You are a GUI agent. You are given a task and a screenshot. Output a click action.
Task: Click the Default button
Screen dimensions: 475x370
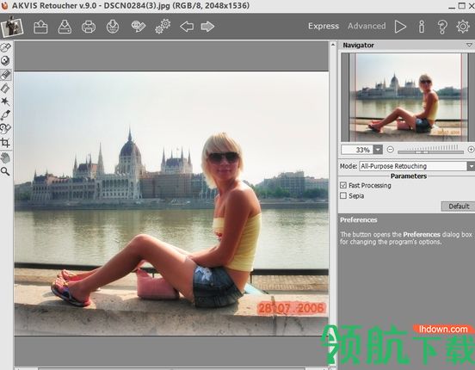459,207
